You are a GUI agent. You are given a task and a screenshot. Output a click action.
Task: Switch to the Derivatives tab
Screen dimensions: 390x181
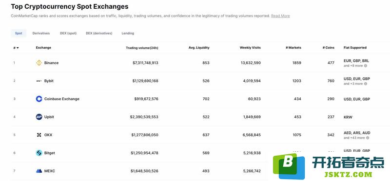click(x=41, y=33)
